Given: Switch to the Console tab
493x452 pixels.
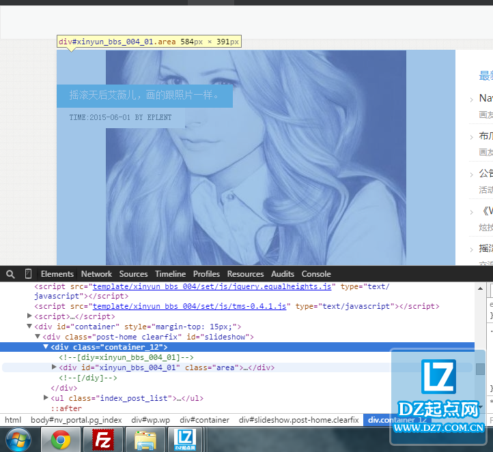Looking at the screenshot, I should [316, 273].
